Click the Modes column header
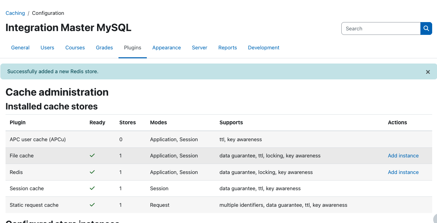This screenshot has height=223, width=437. click(159, 123)
